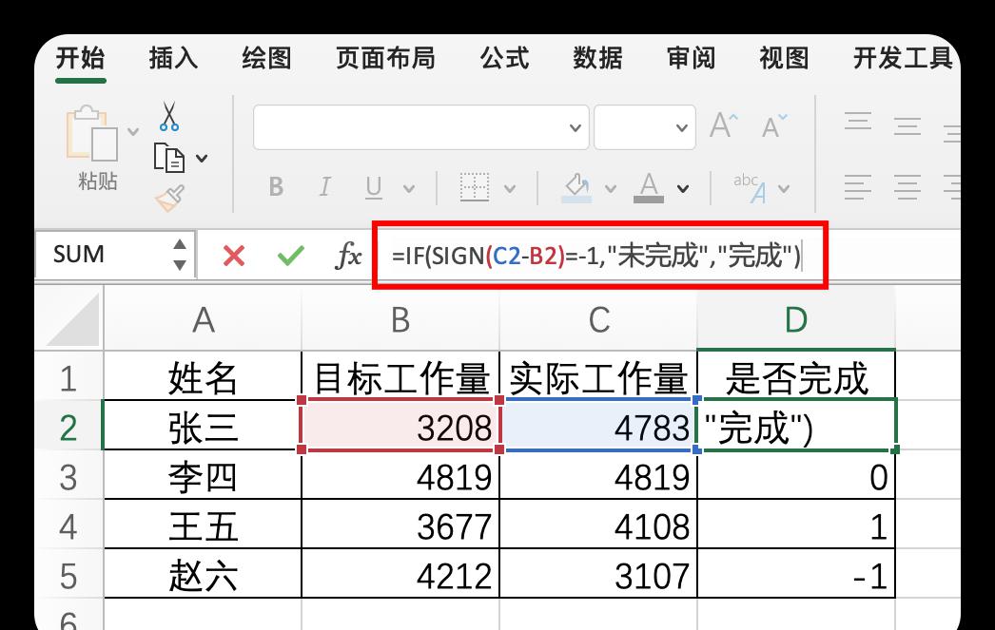Click cell B2 with value 3208
Viewport: 995px width, 630px height.
click(x=400, y=428)
